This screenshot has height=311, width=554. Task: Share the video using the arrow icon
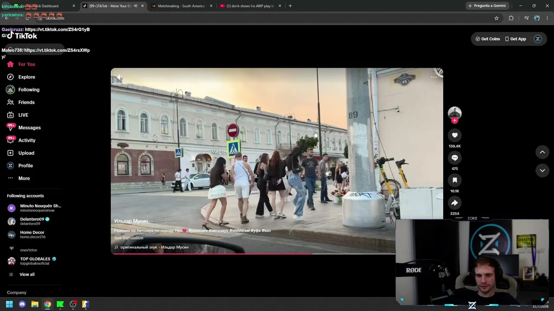454,203
